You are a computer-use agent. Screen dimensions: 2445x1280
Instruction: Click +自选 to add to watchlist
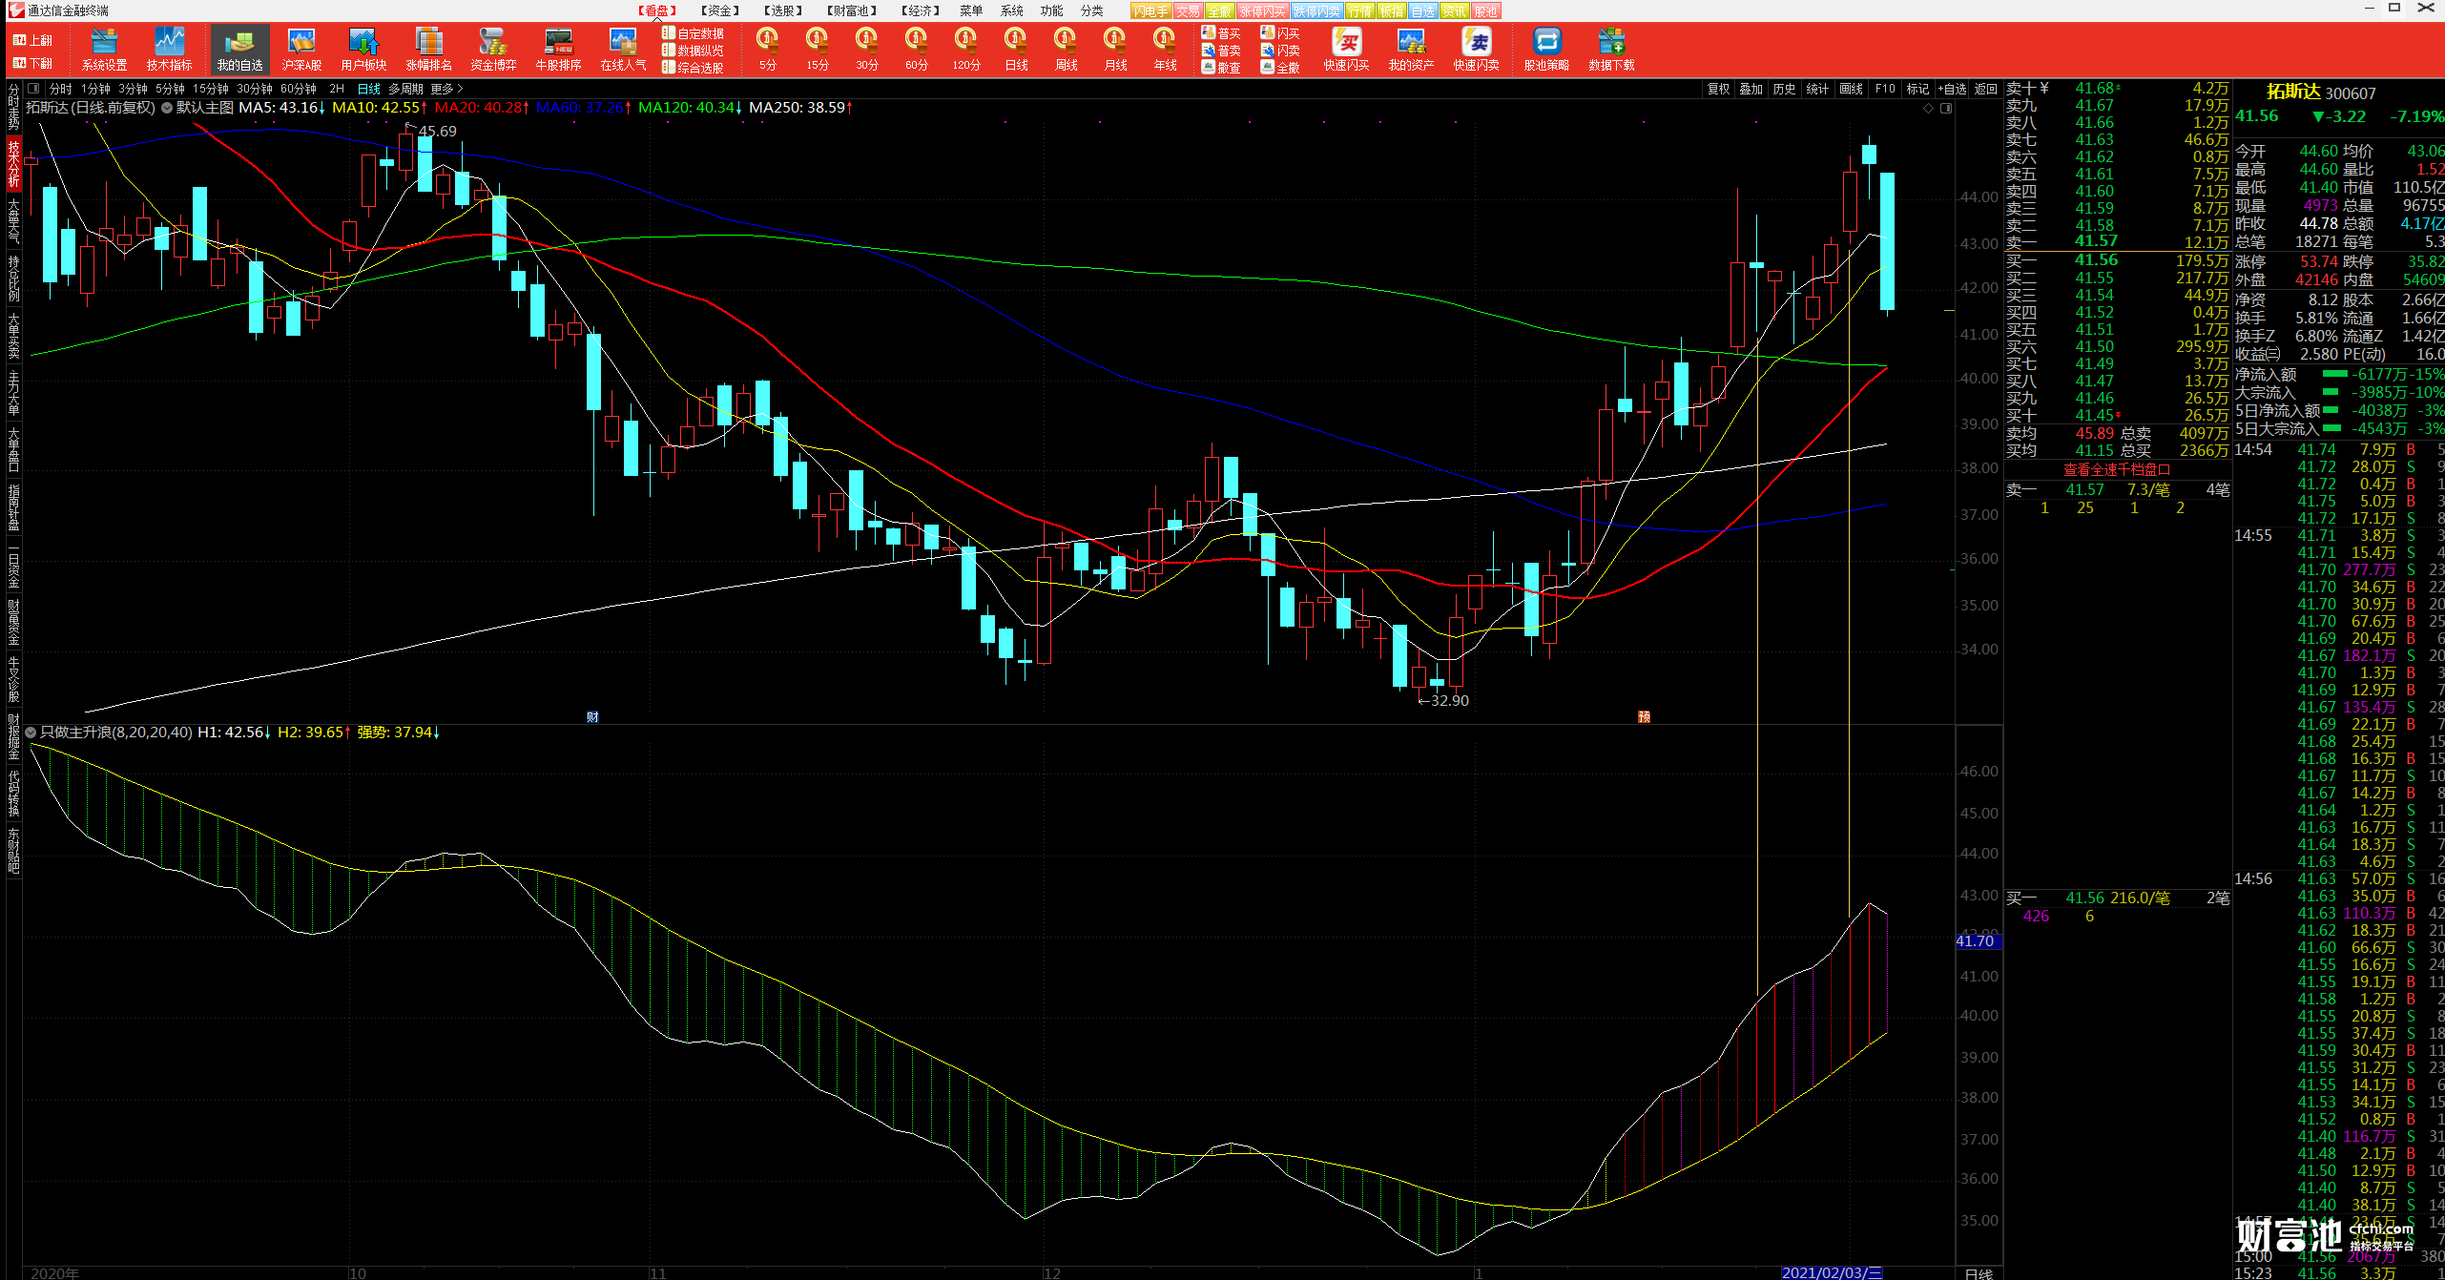pyautogui.click(x=1952, y=89)
